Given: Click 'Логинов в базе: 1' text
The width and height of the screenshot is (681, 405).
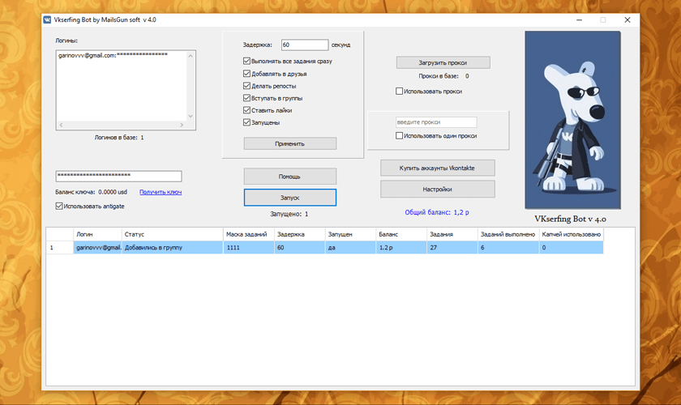Looking at the screenshot, I should coord(119,137).
